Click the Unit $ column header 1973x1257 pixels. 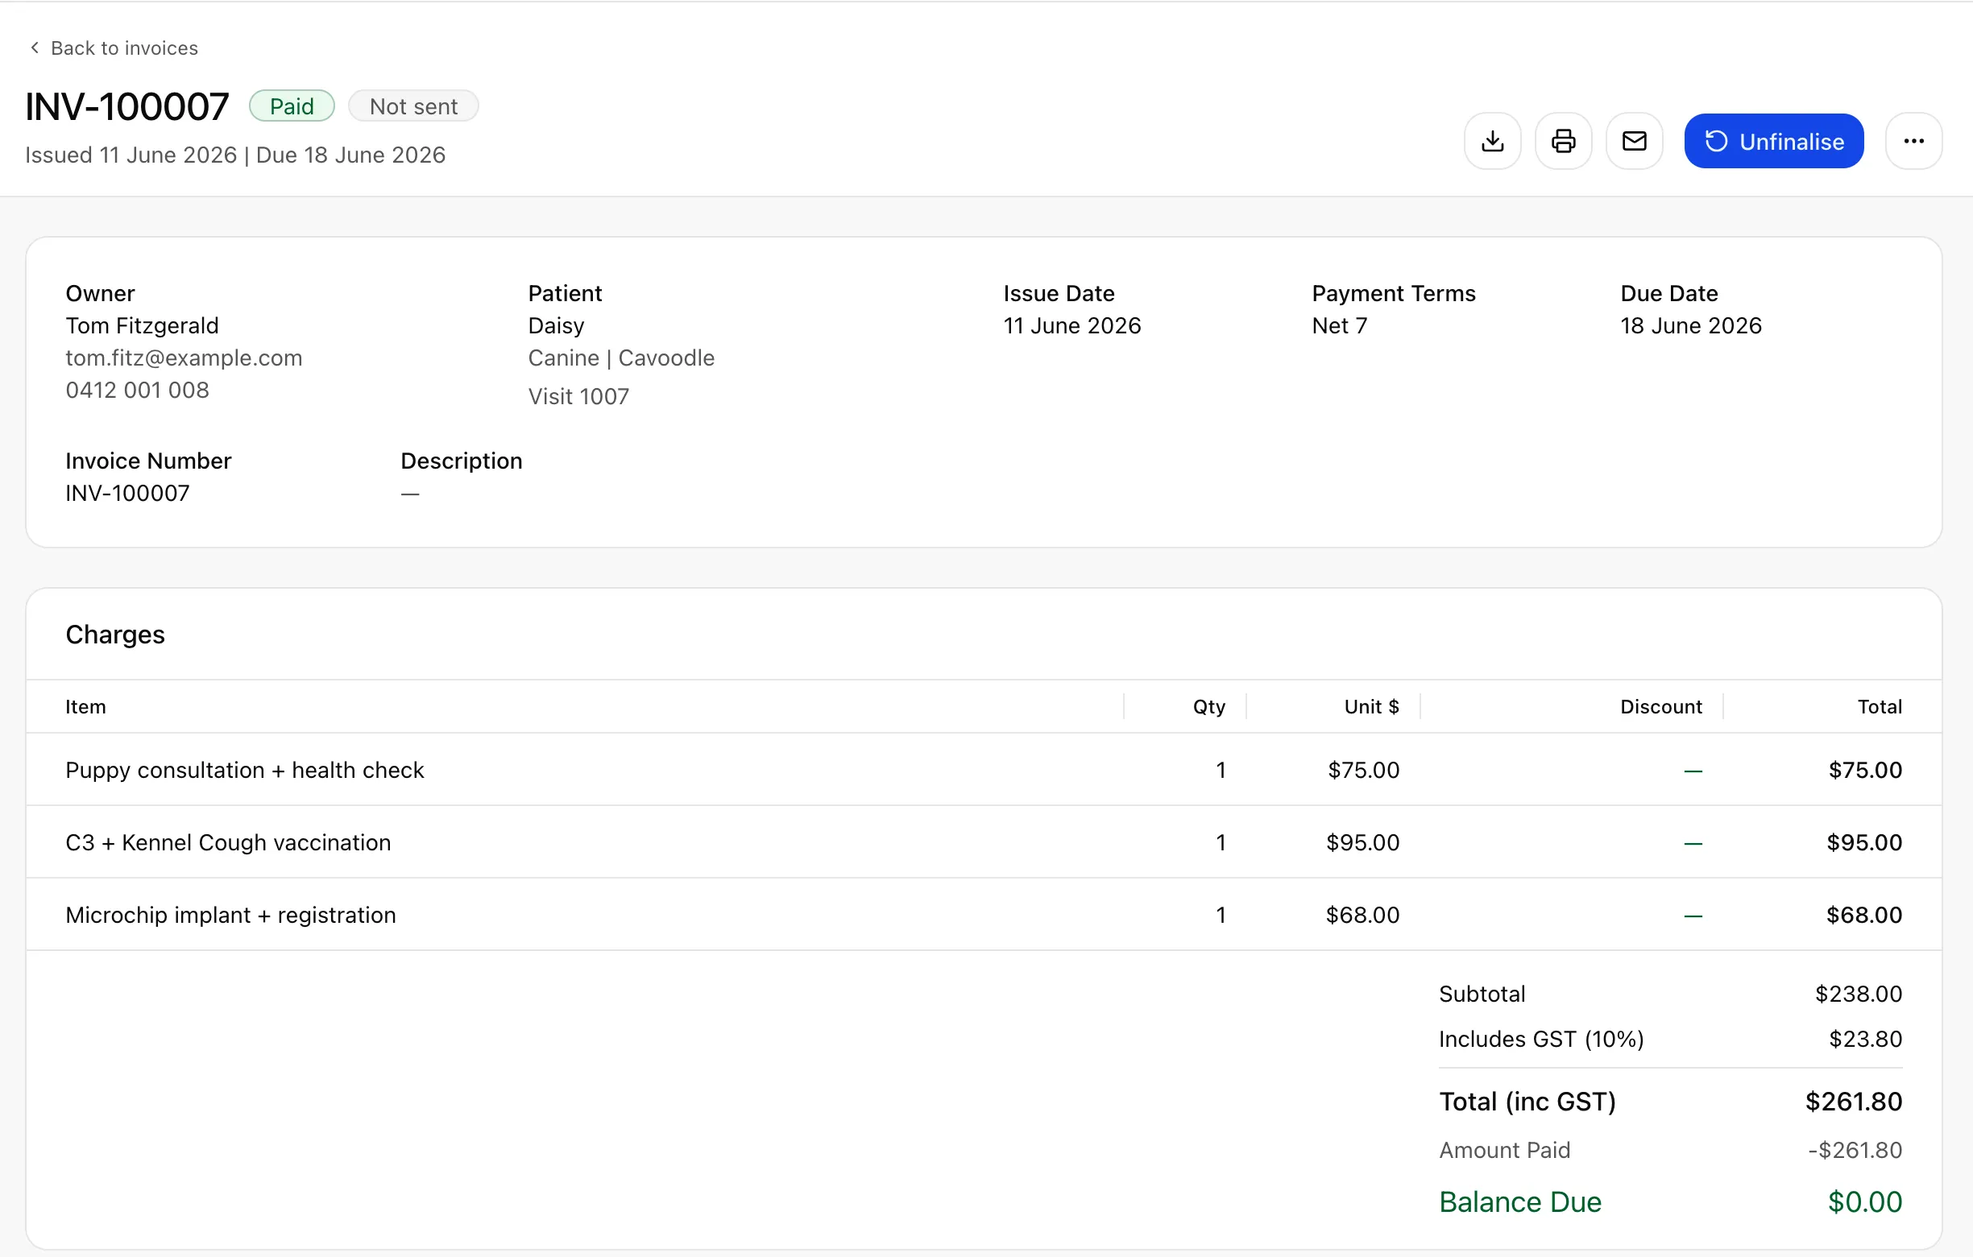point(1372,707)
